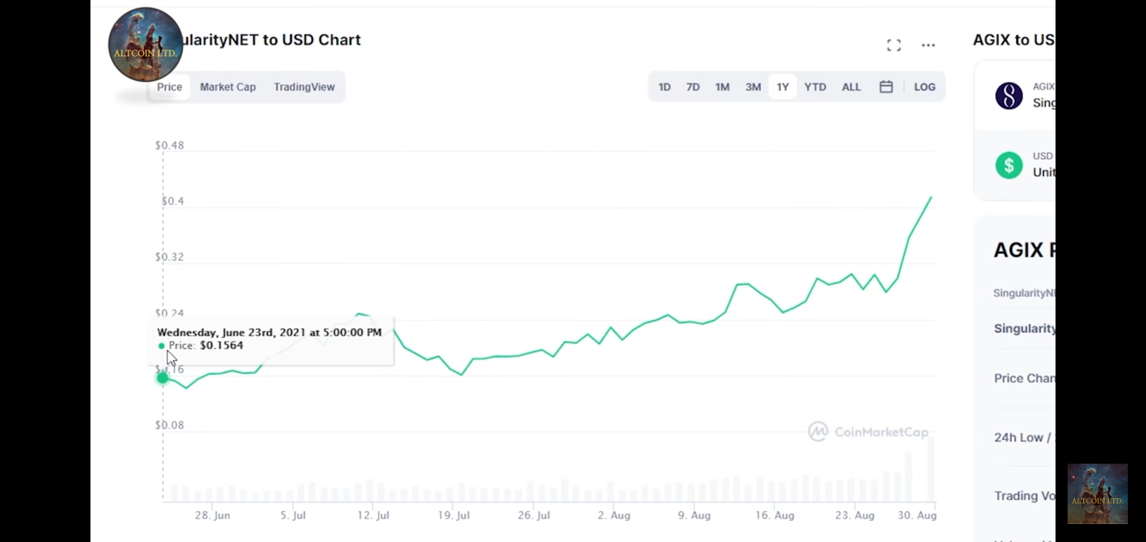Click the 23. Aug x-axis label
The width and height of the screenshot is (1146, 542).
pos(855,515)
